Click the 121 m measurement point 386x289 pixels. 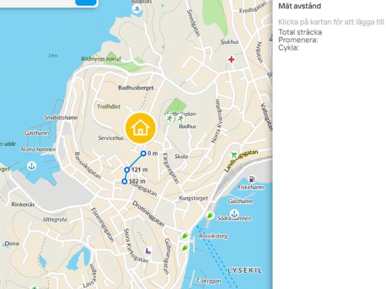click(127, 170)
